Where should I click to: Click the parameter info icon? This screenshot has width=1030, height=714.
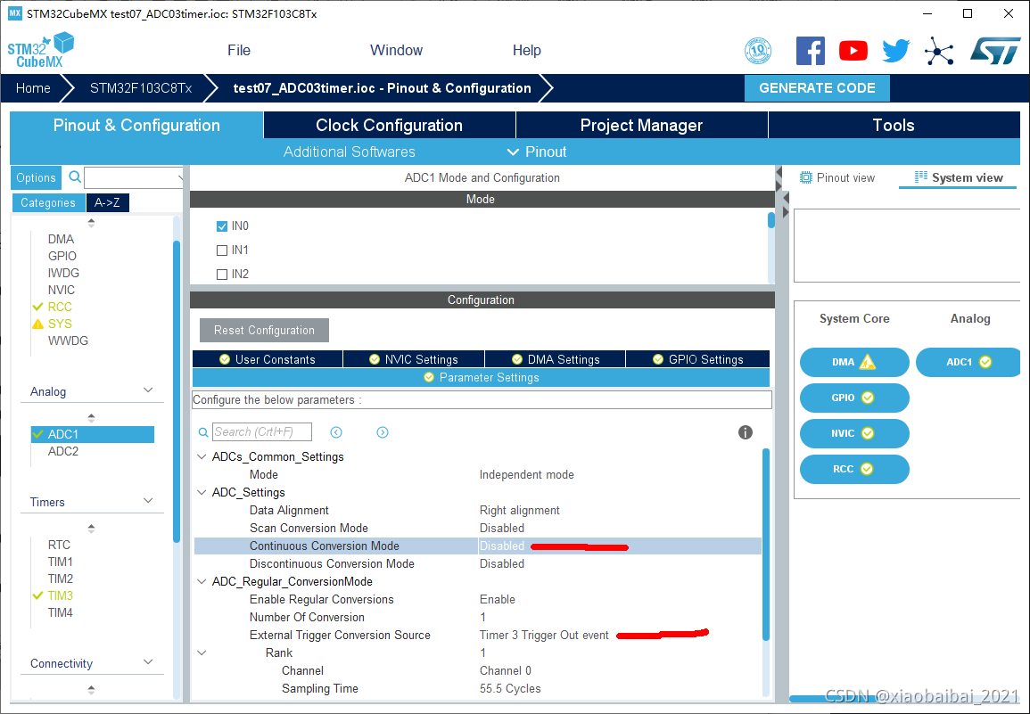point(745,432)
